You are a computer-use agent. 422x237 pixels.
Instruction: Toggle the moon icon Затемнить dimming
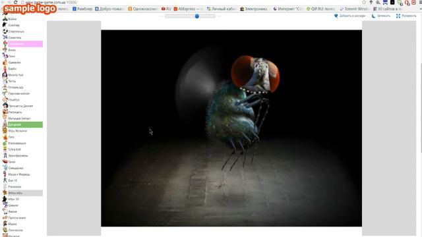point(374,16)
